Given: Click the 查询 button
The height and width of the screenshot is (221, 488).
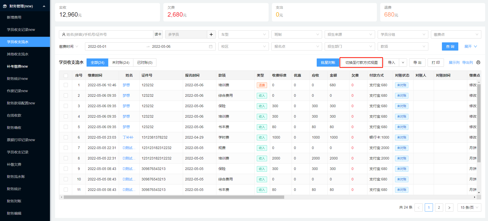Looking at the screenshot, I should coord(450,46).
